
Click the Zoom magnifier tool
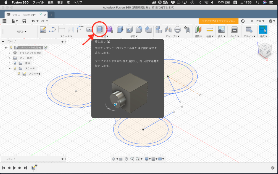tap(132, 159)
